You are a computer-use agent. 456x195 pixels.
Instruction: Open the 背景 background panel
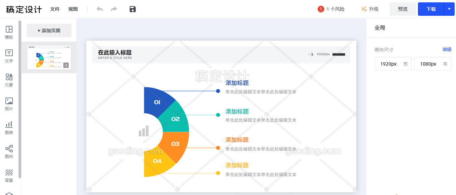pos(9,175)
